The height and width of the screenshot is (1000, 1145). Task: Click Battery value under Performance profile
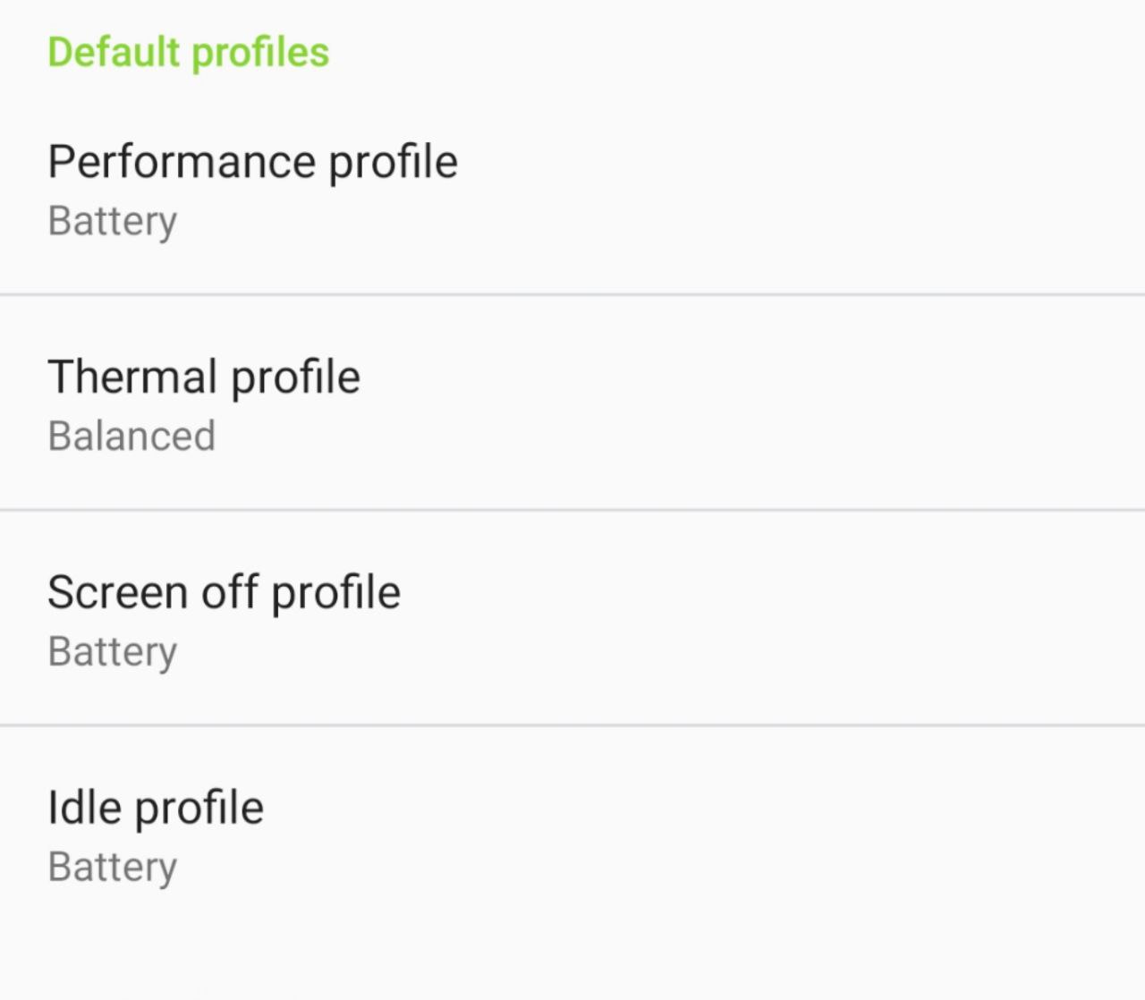pyautogui.click(x=113, y=221)
